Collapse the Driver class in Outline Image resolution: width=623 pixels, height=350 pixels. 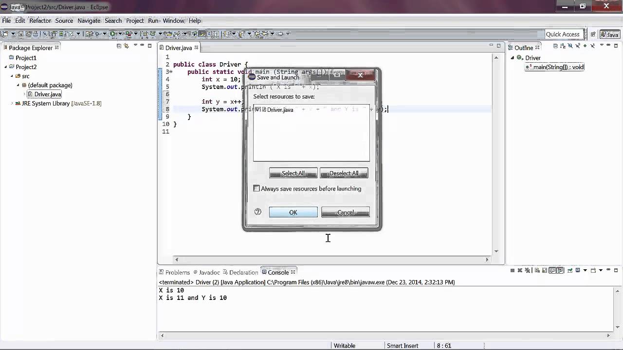(512, 58)
